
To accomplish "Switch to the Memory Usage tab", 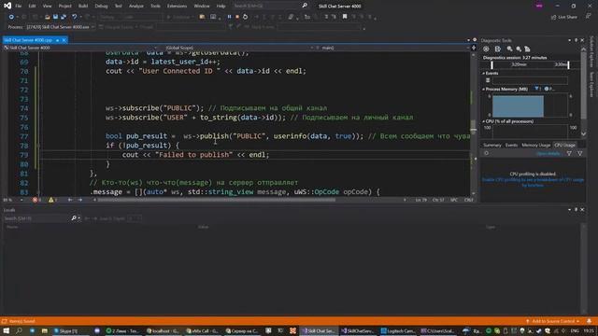I will tap(535, 146).
